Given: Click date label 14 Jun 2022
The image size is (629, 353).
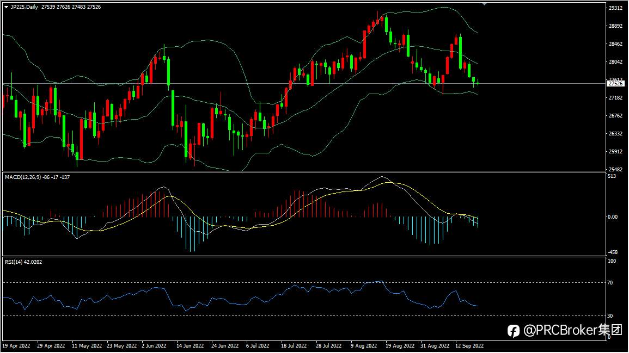Looking at the screenshot, I should (190, 346).
